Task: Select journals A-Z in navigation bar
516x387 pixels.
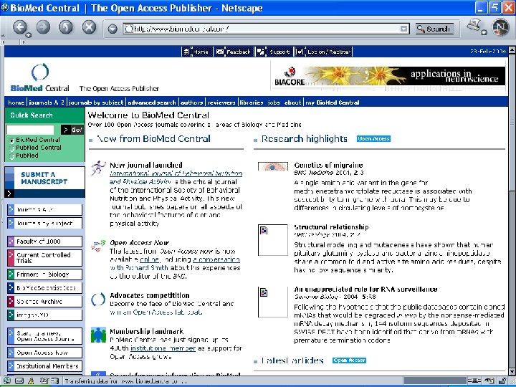Action: tap(47, 102)
